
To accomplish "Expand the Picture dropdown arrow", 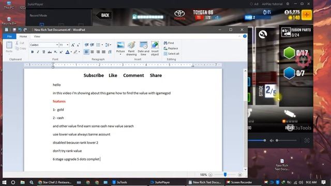I will coord(121,55).
